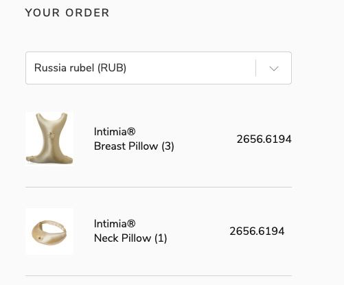Open the Breast Pillow product thumbnail
Viewport: 344px width, 285px height.
(49, 138)
